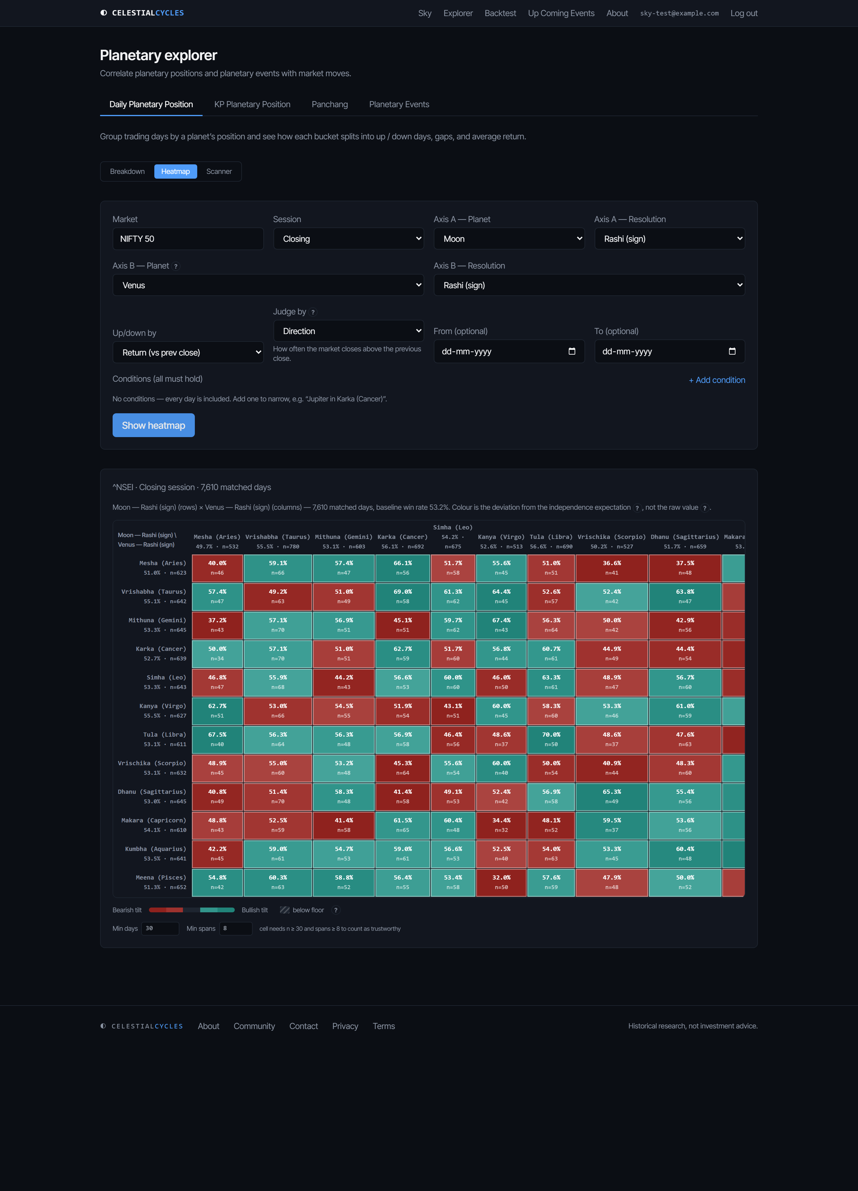Click the hatched below floor swatch
The image size is (858, 1191).
point(284,910)
